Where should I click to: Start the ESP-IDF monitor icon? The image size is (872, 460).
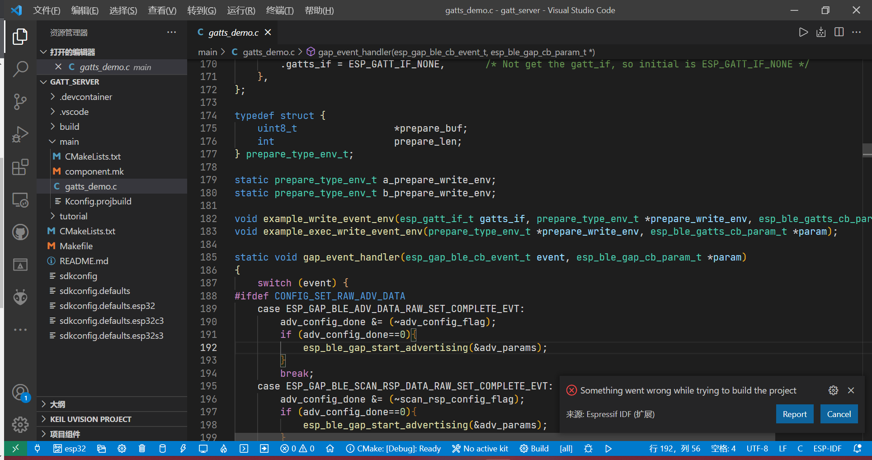(203, 448)
